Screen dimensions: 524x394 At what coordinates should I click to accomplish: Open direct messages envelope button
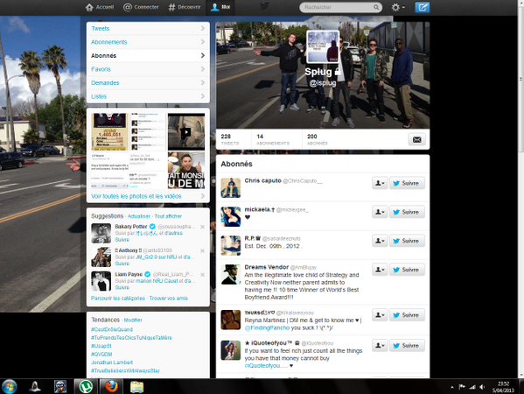coord(416,139)
